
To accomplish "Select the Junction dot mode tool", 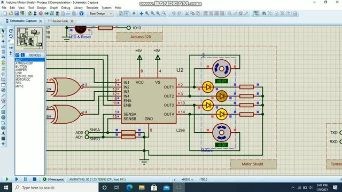I will click(x=3, y=41).
